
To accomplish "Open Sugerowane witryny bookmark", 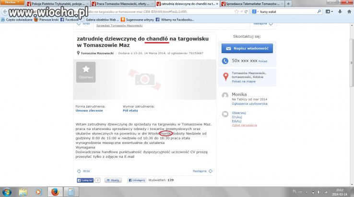I will (x=138, y=20).
